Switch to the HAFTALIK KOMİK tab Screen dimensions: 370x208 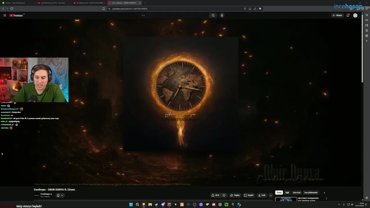pyautogui.click(x=89, y=3)
